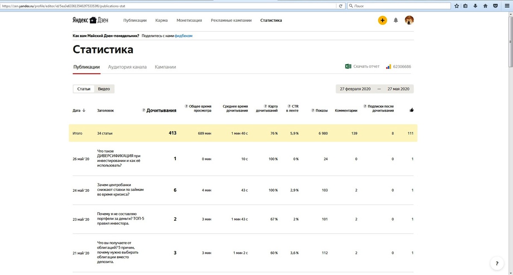
Task: Sort by the Дата column arrow
Action: pyautogui.click(x=84, y=110)
